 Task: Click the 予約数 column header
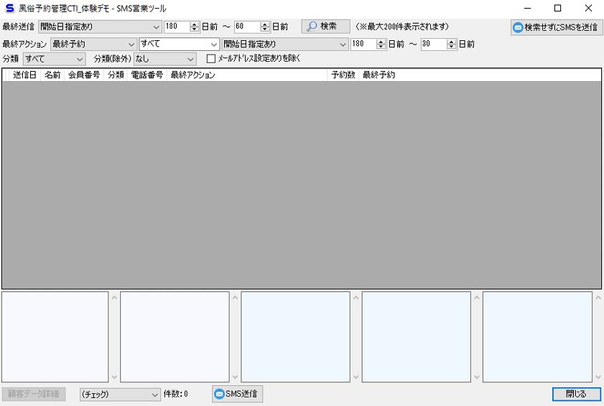(343, 75)
